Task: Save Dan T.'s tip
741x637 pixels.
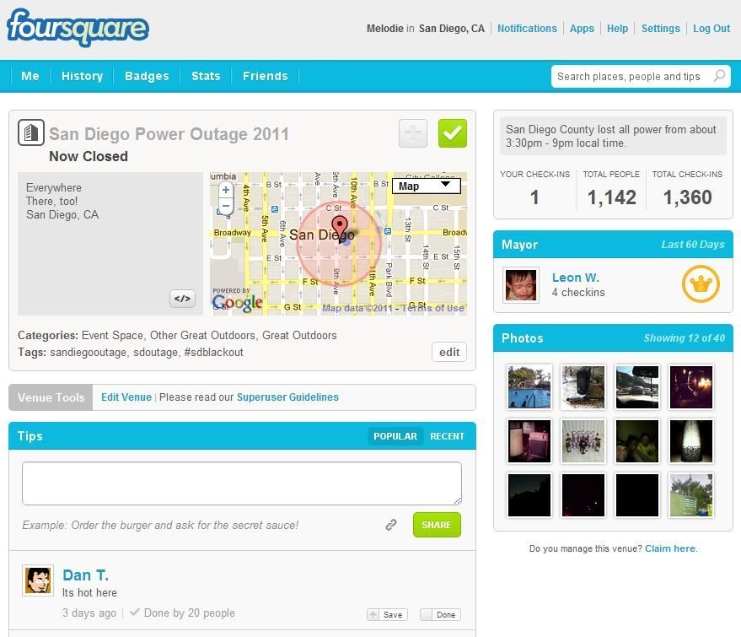Action: (x=387, y=614)
